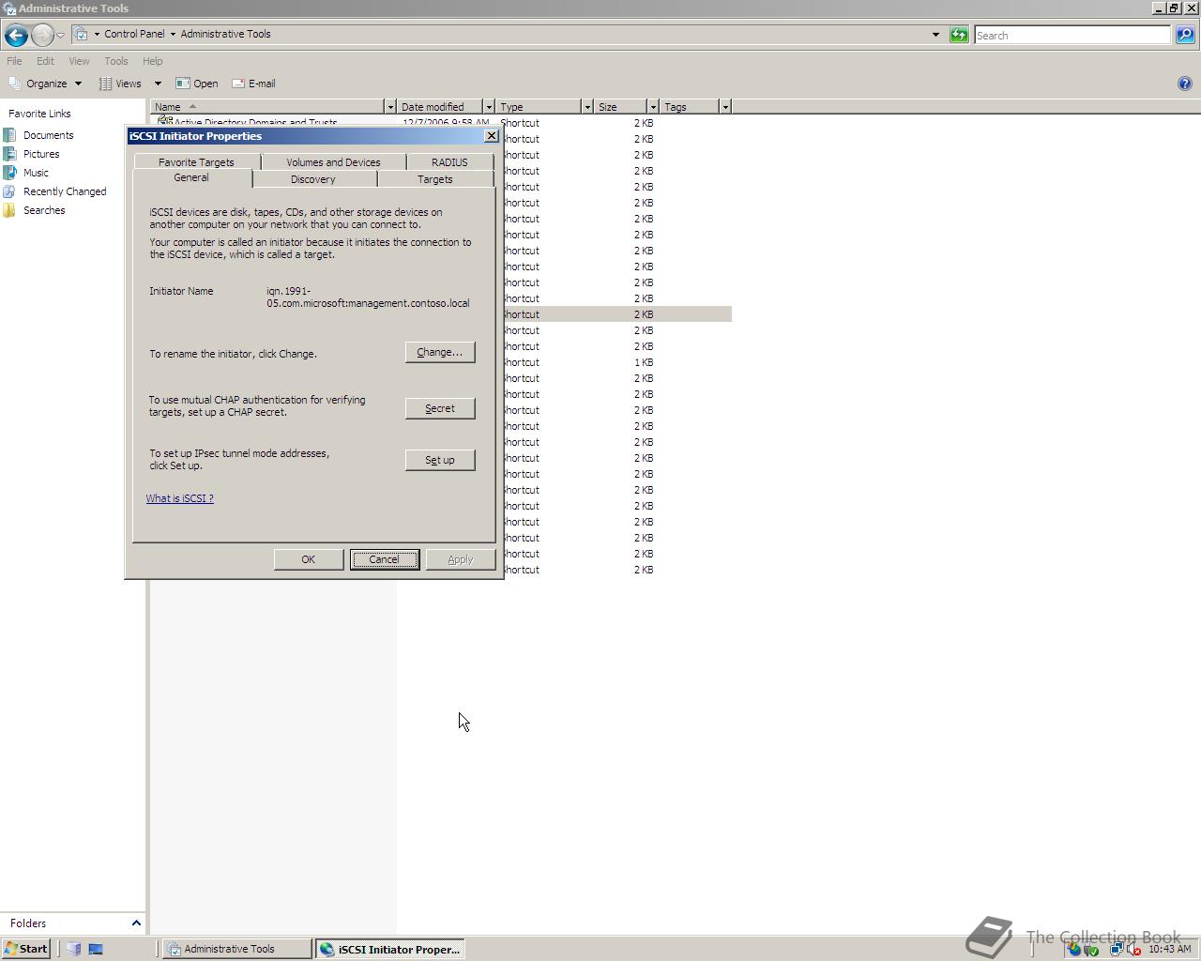Open the View menu

79,61
